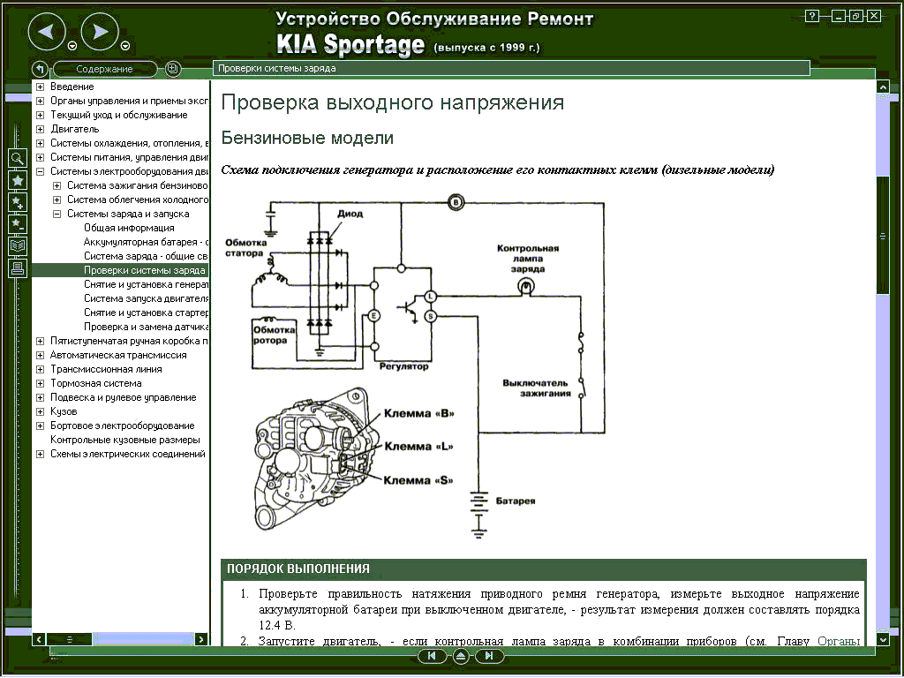
Task: Click the return arrow beside Содержание
Action: 40,69
